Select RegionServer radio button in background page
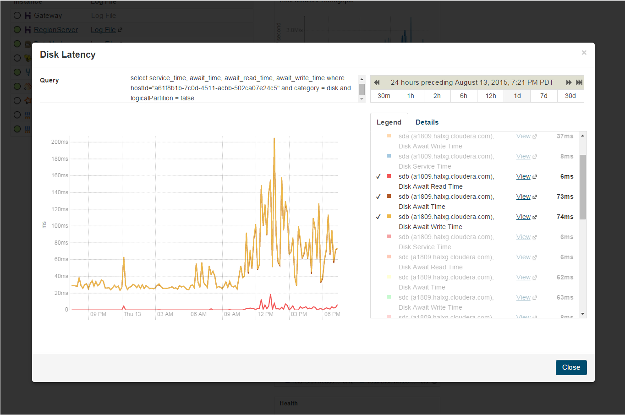 click(x=17, y=30)
